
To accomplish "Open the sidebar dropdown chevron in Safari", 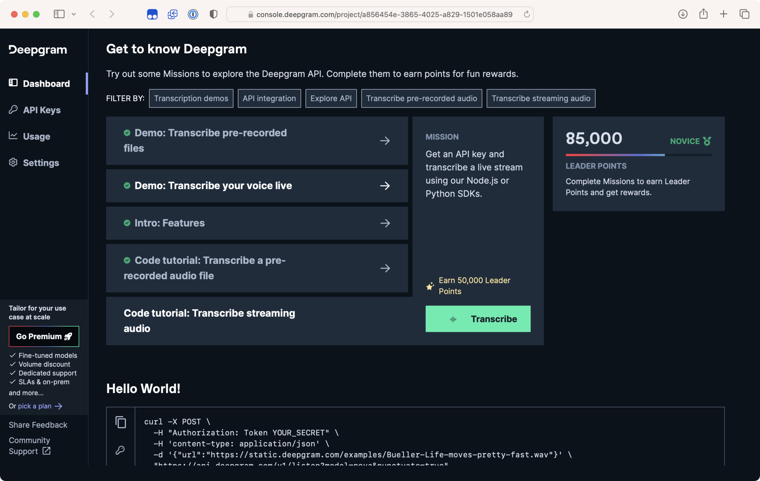I will 74,14.
